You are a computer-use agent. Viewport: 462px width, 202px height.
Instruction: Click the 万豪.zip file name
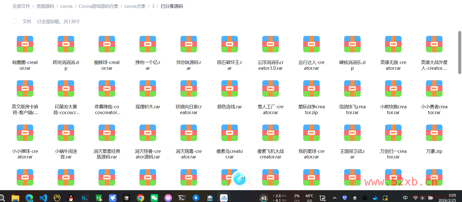pos(434,151)
